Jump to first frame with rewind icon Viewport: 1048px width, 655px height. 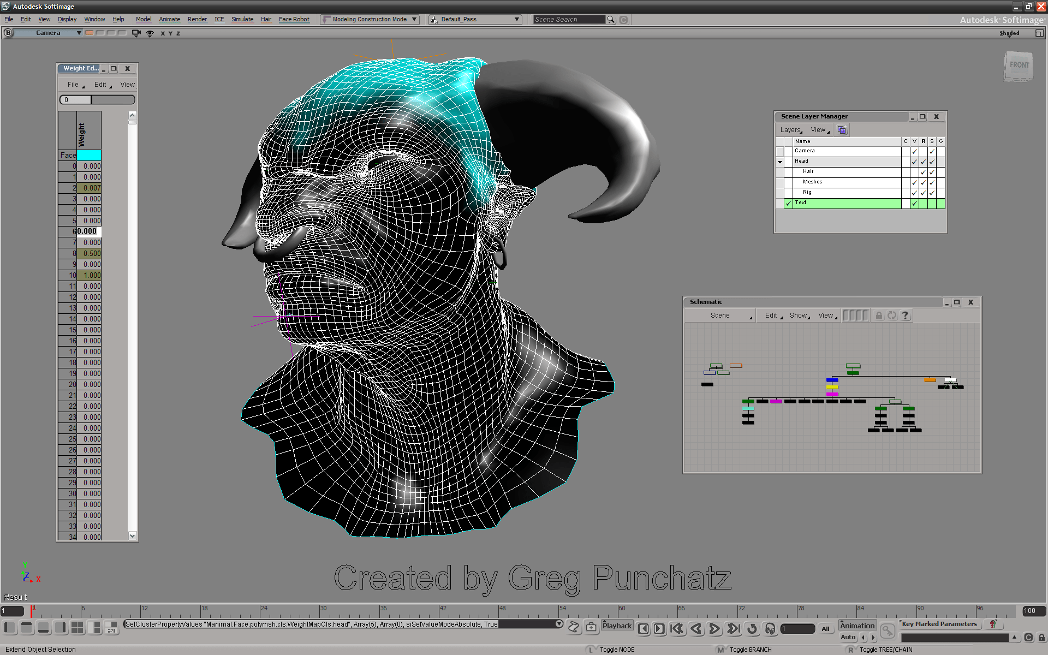678,629
